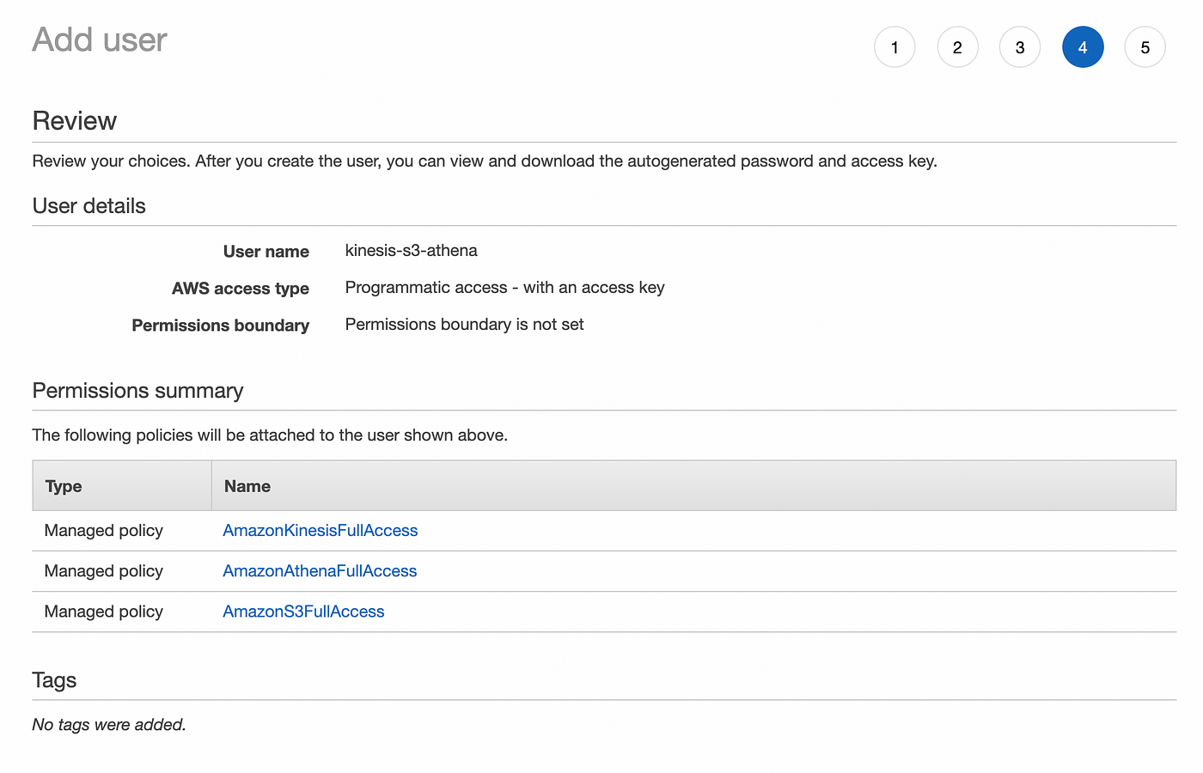Click 'Managed policy' in the AmazonKinesisFullAccess row
Viewport: 1203px width, 773px height.
(104, 531)
